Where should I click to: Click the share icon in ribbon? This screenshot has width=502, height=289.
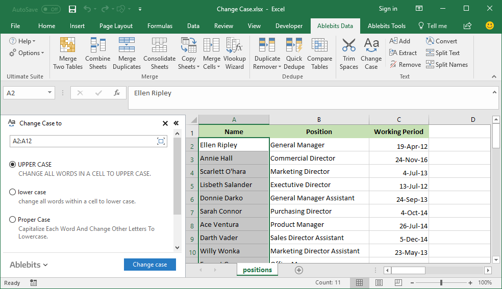(x=467, y=26)
